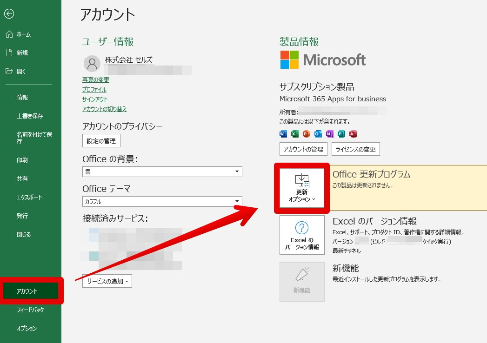The width and height of the screenshot is (487, 343).
Task: Click the Word app icon
Action: [283, 134]
